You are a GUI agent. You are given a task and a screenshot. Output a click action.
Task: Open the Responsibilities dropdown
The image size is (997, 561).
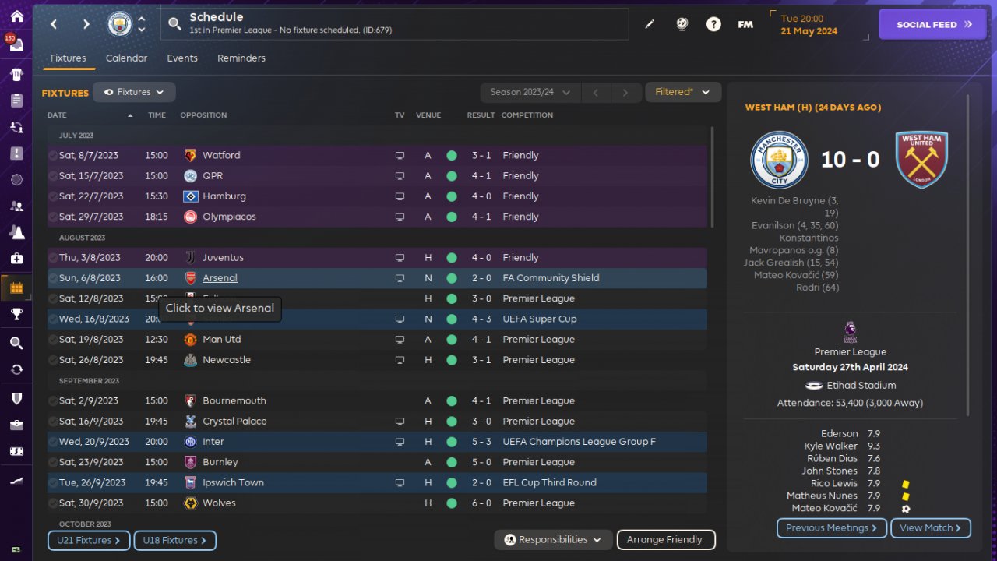tap(552, 540)
